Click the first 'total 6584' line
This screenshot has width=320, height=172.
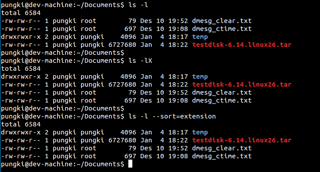[x=21, y=13]
